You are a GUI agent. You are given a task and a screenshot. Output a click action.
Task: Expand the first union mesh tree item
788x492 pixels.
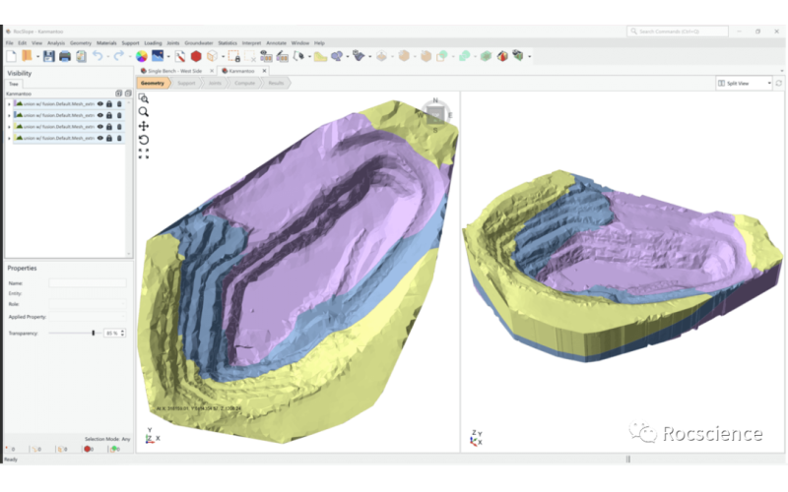pos(9,102)
